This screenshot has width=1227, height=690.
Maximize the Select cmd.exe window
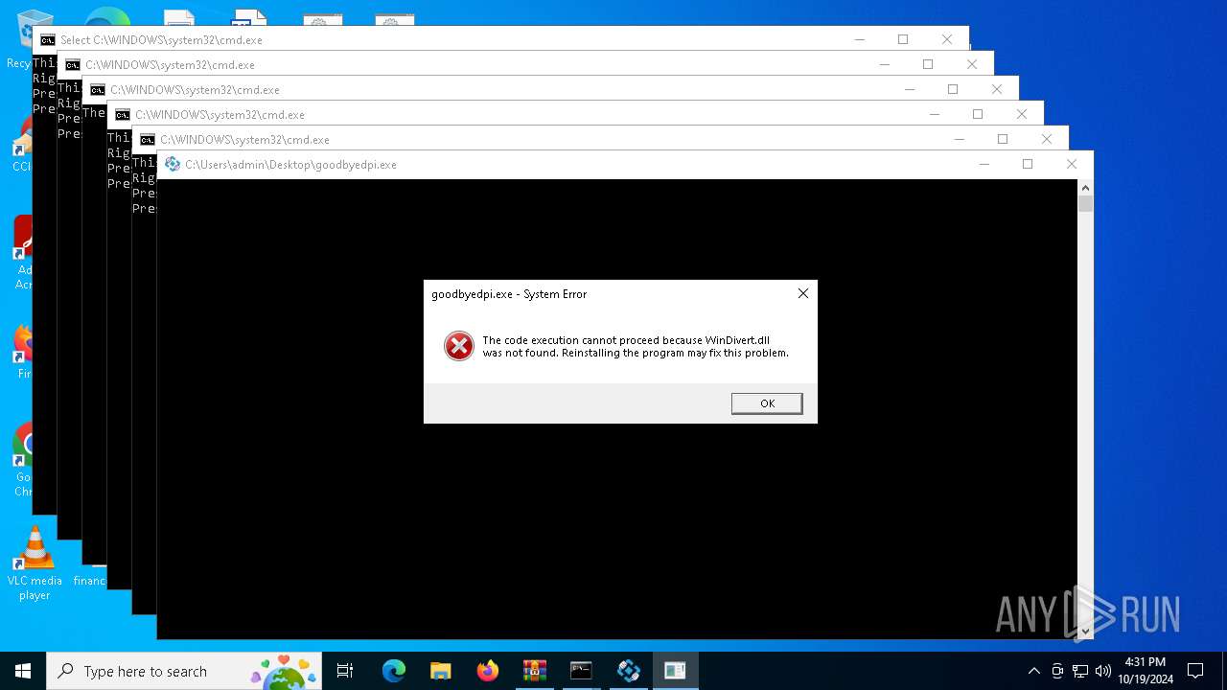point(903,39)
